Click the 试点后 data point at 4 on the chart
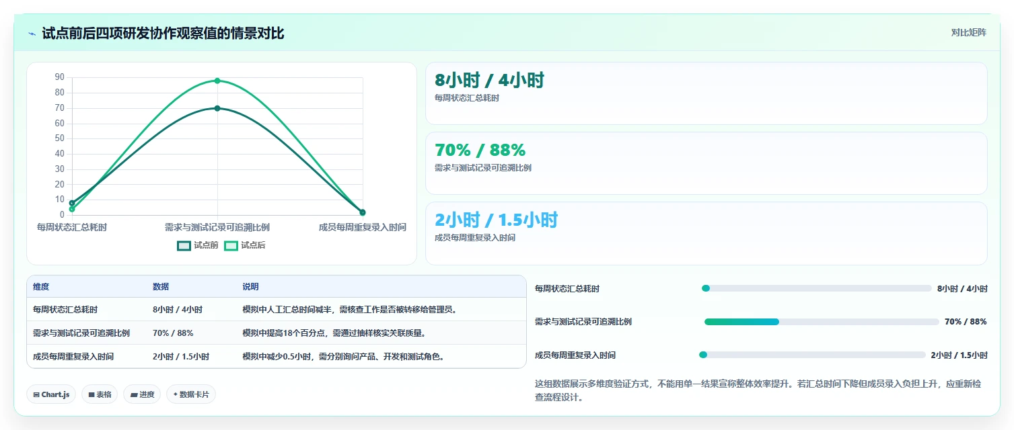 (x=72, y=209)
